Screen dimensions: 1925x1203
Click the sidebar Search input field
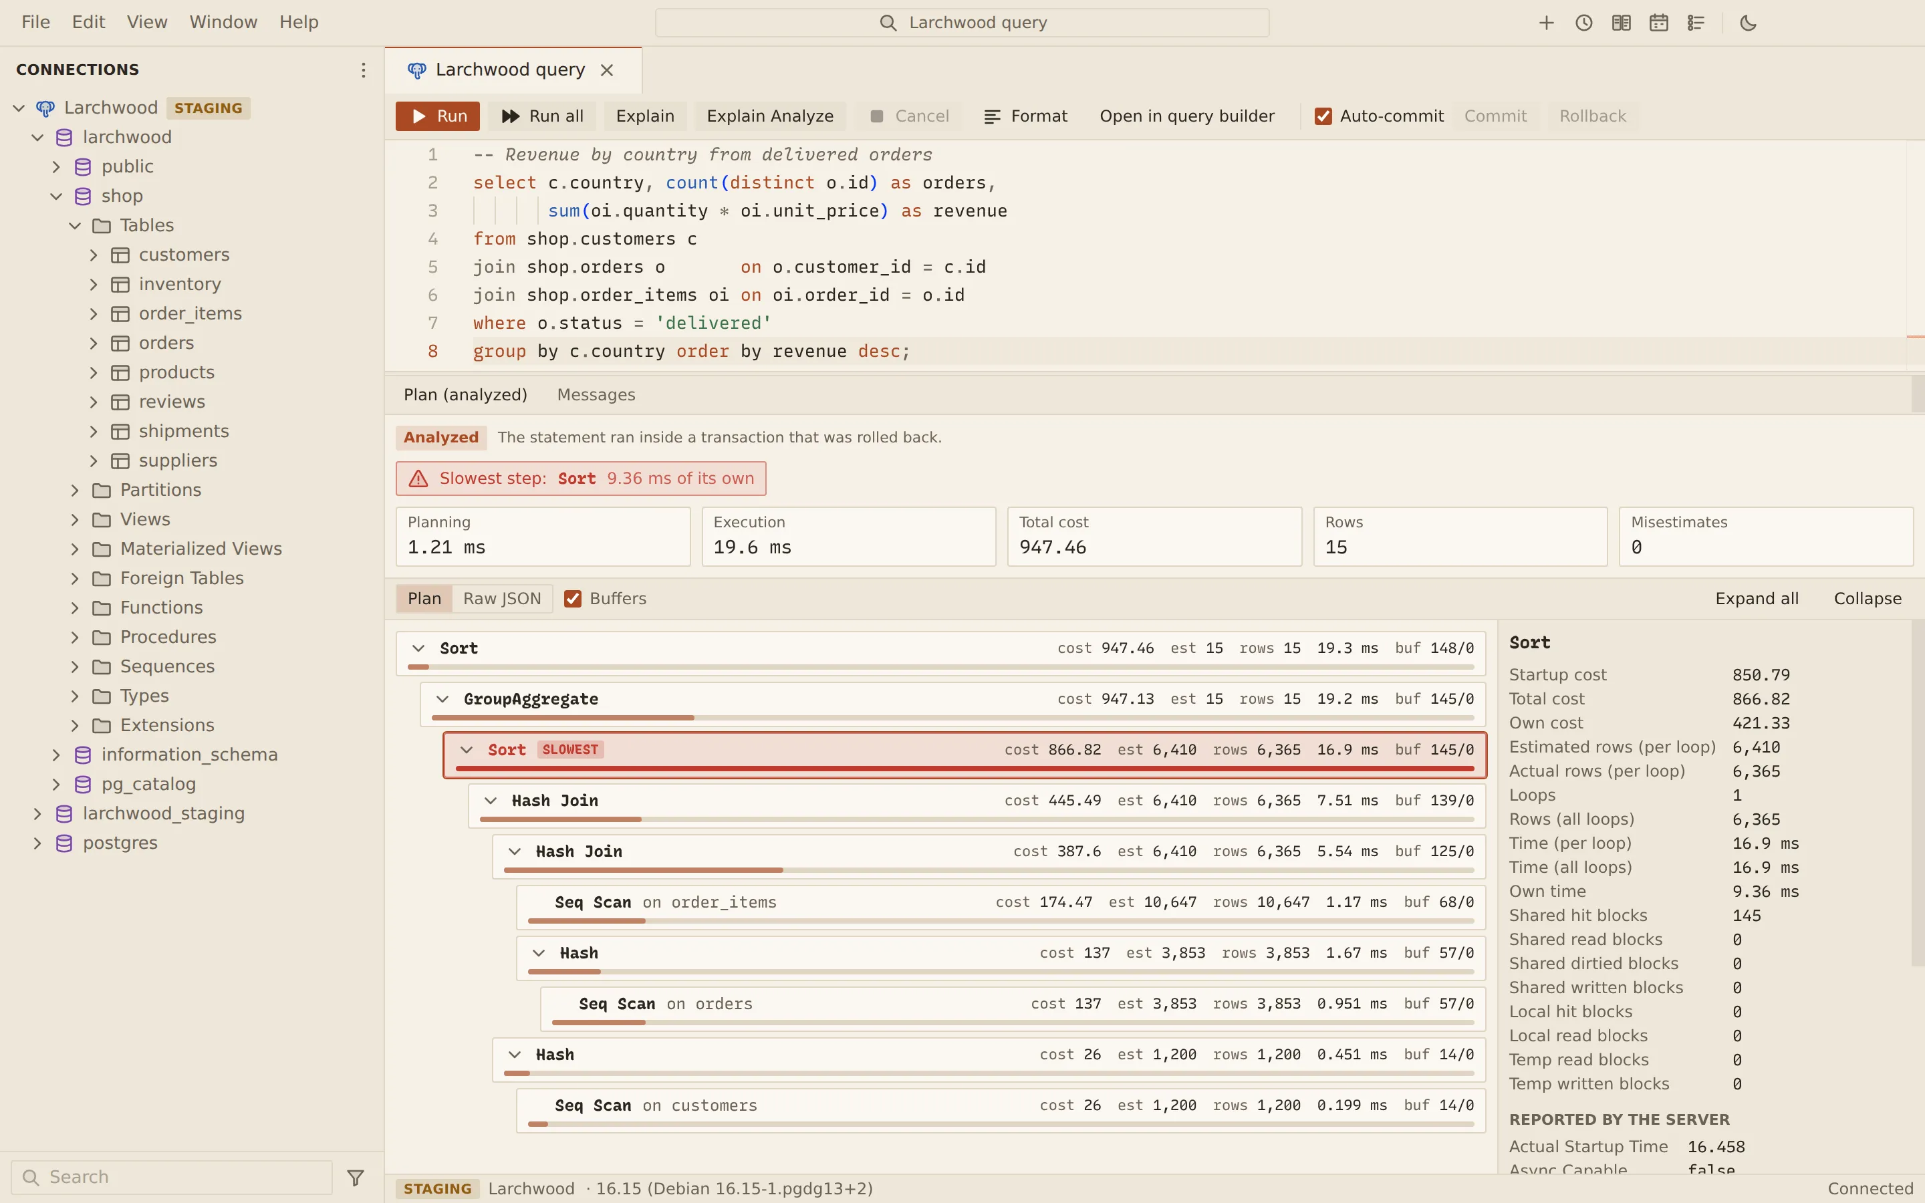(172, 1177)
